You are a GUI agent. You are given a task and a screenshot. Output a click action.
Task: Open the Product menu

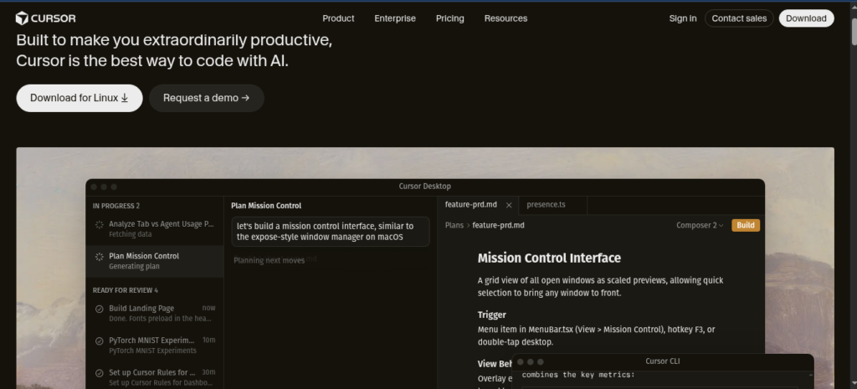coord(338,18)
